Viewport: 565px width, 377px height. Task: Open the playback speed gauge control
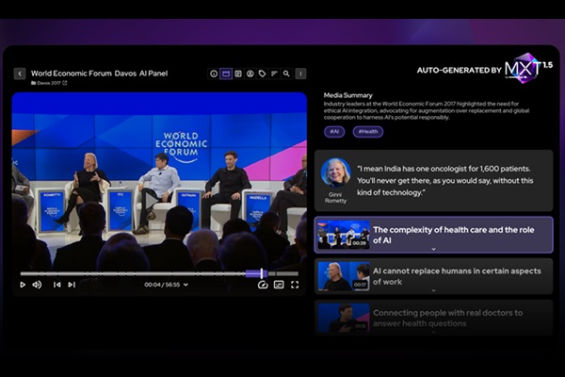tap(263, 285)
